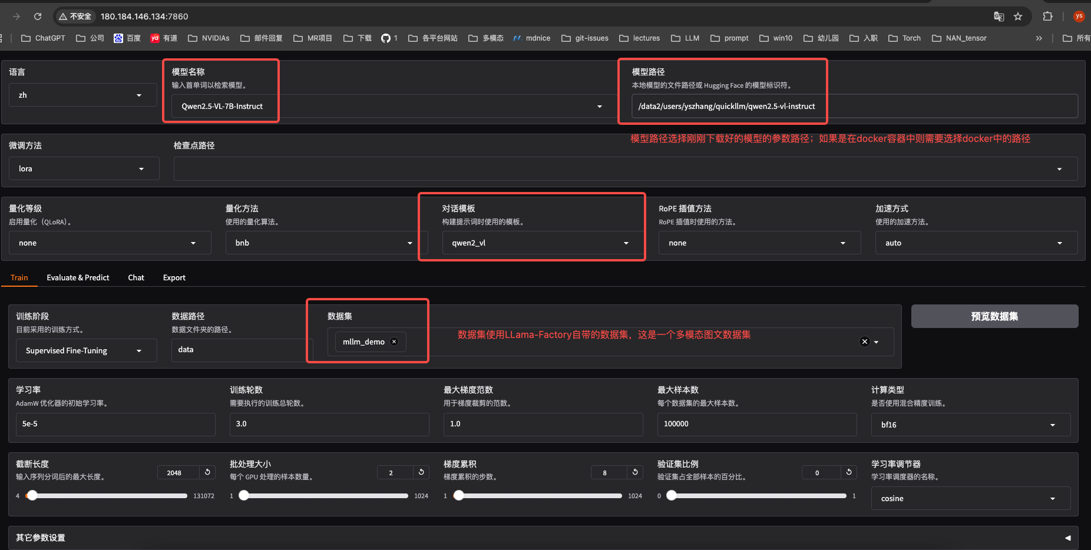Open the prompt bookmark folder
This screenshot has height=550, width=1091.
point(729,38)
